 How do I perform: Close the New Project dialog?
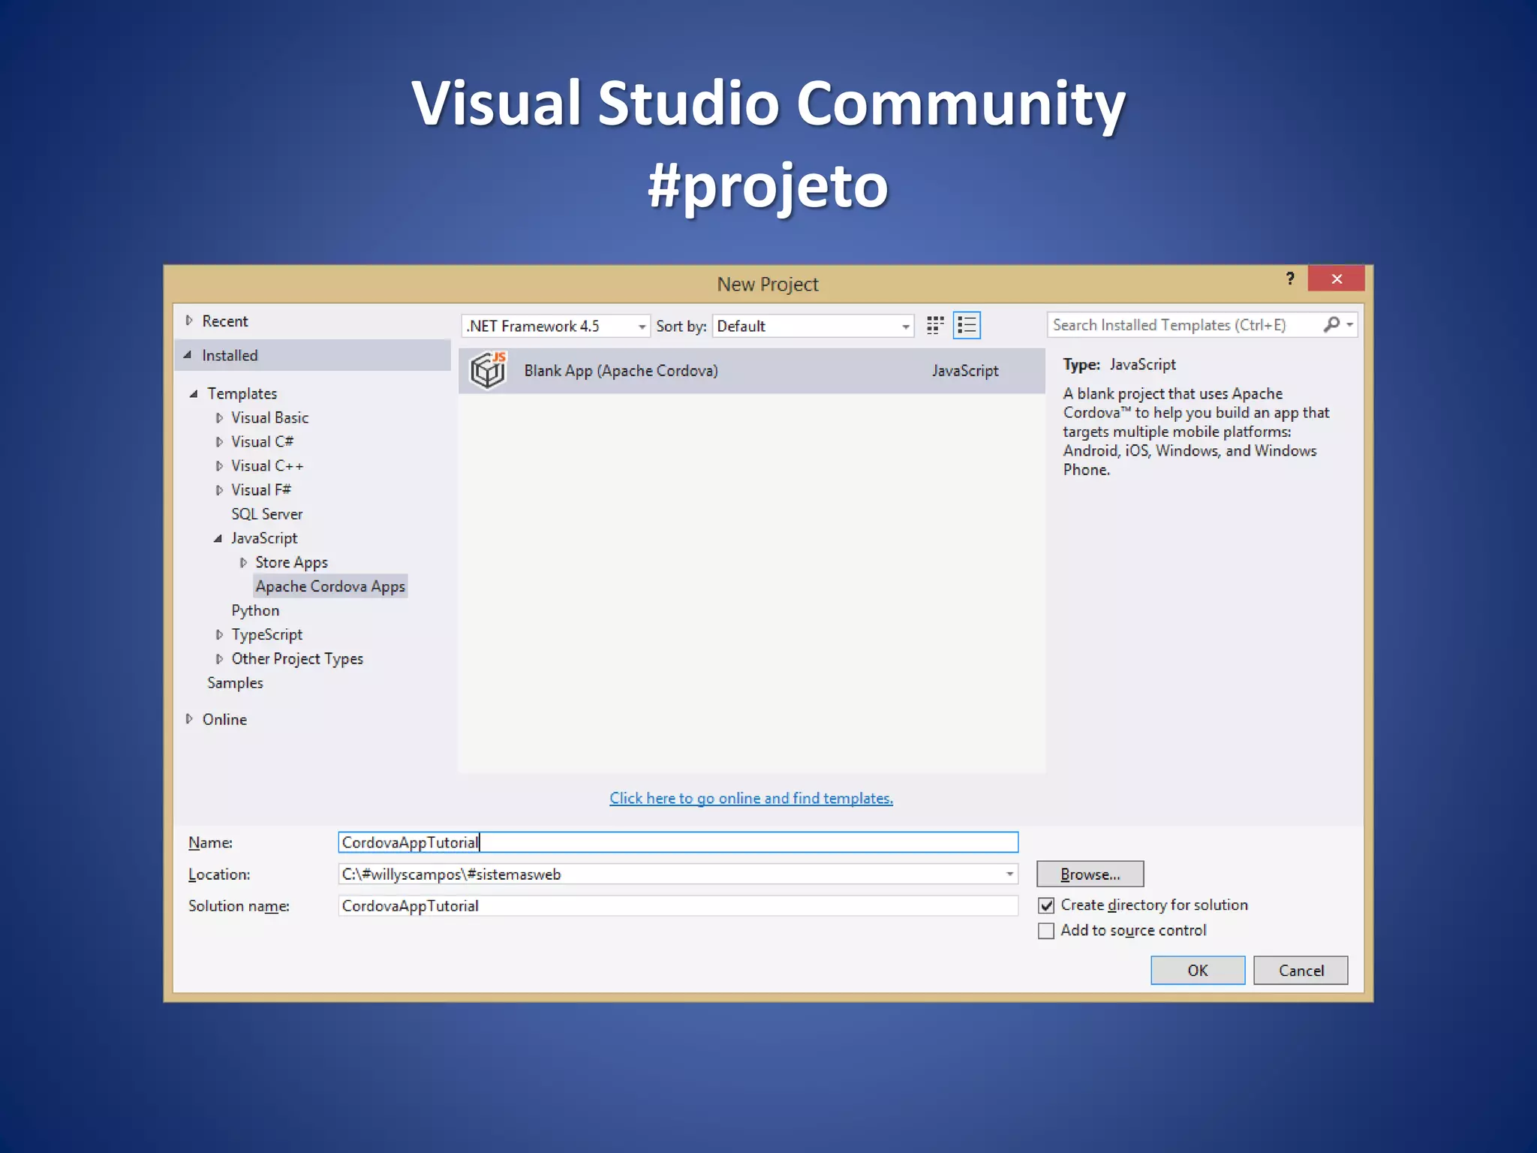(1337, 278)
